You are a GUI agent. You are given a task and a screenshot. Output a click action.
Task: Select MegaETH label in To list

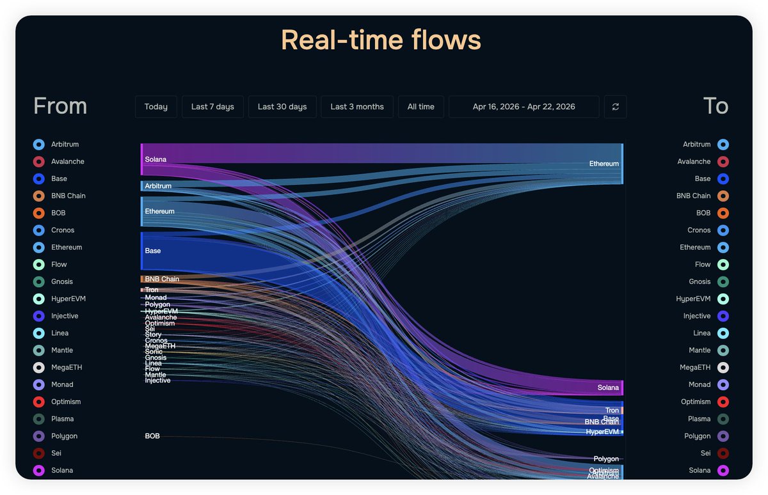click(694, 368)
